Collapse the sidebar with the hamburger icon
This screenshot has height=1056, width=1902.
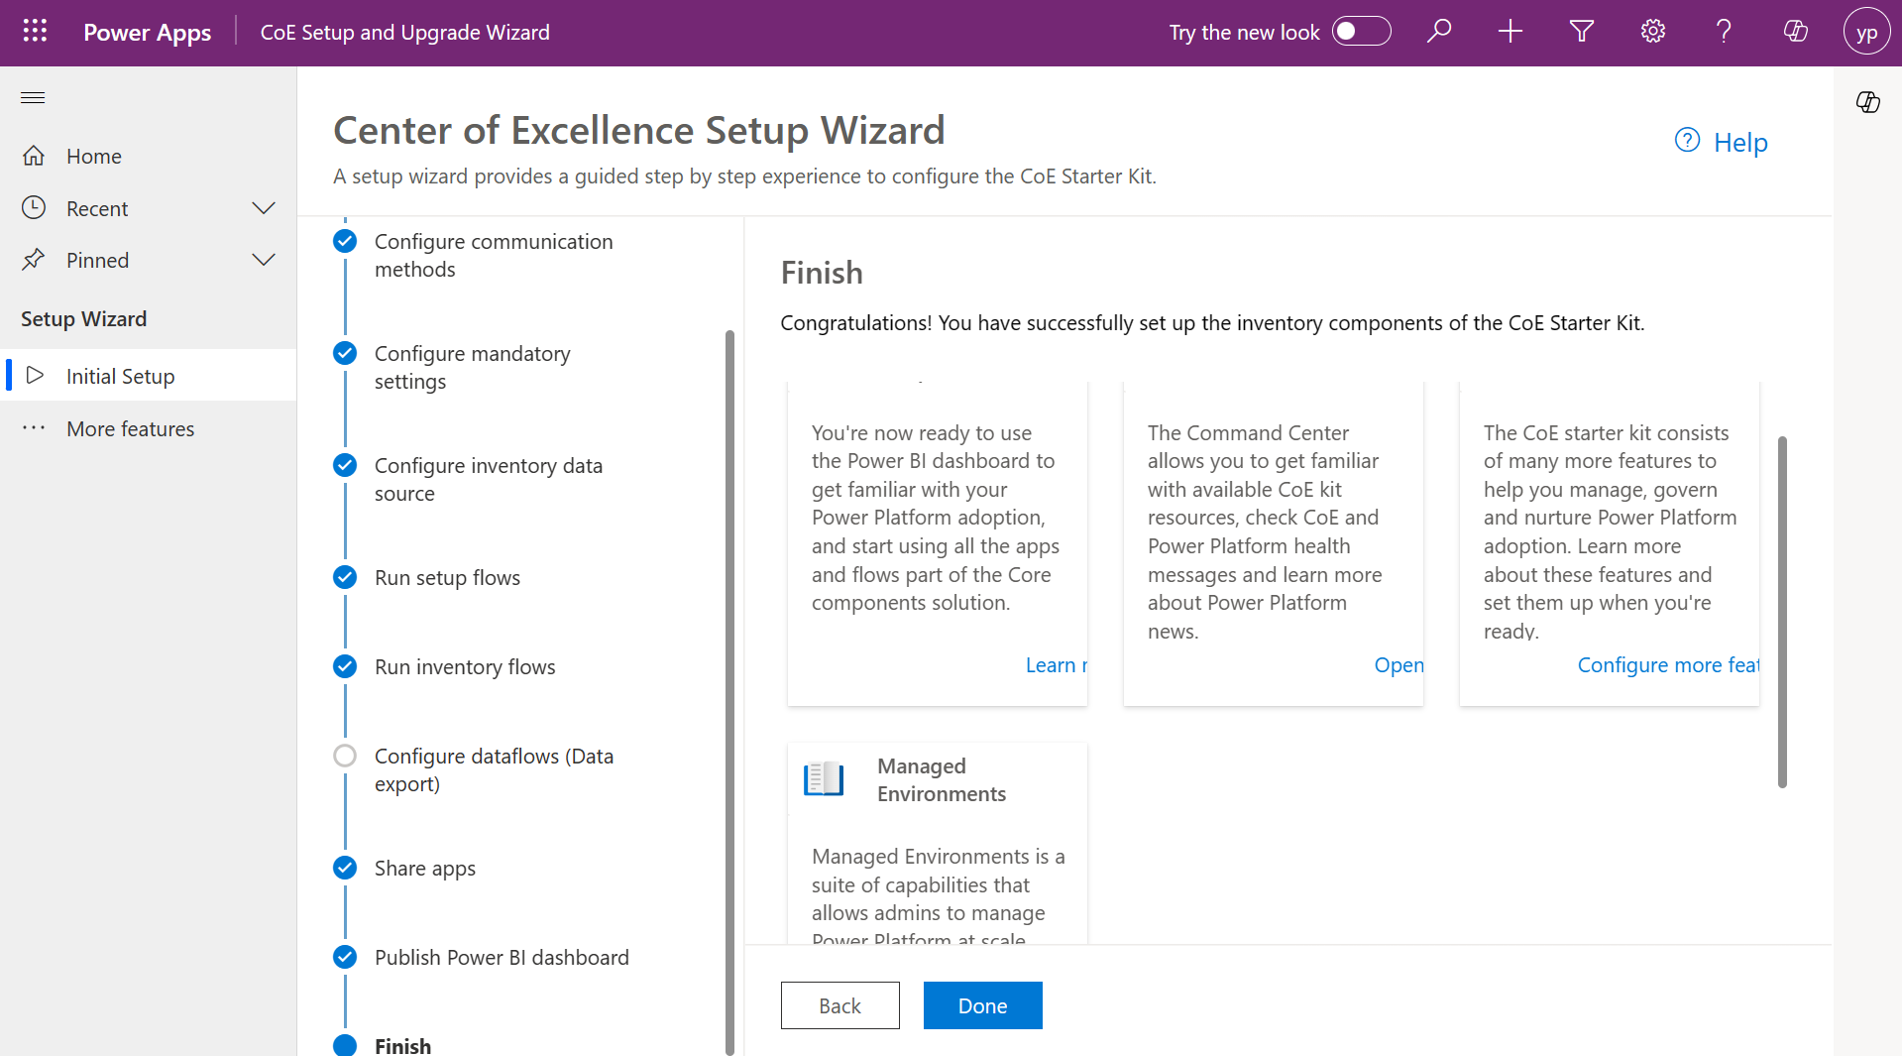tap(32, 97)
